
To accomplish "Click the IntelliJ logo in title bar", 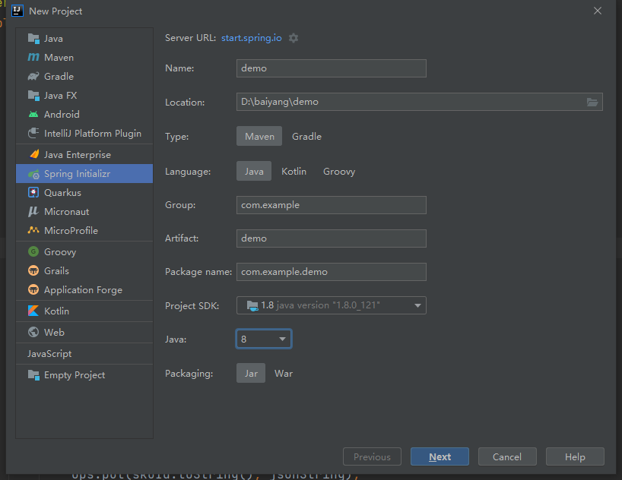I will pyautogui.click(x=17, y=11).
